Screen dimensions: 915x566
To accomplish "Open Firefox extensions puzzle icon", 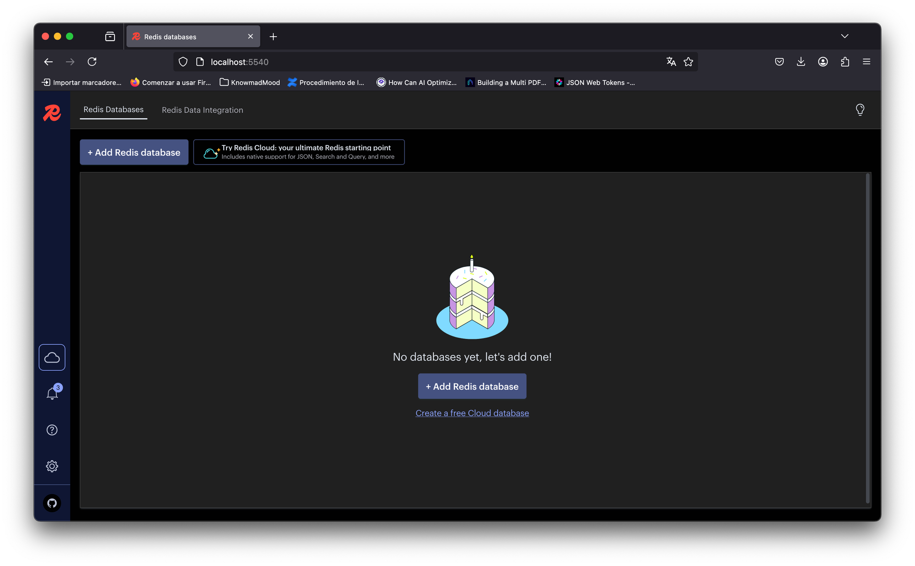I will coord(845,62).
